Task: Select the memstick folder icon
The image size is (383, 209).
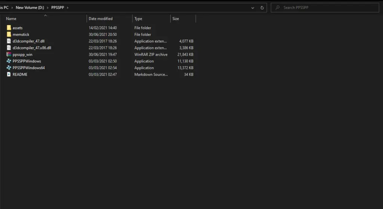Action: (9, 34)
